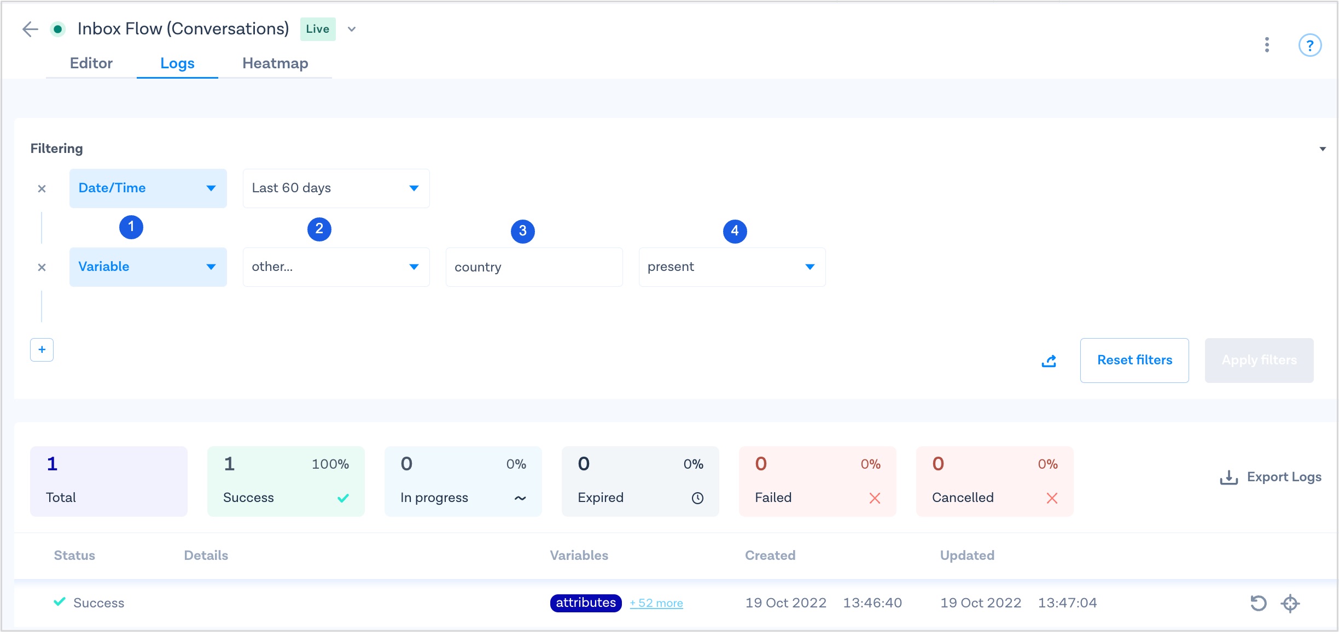Image resolution: width=1339 pixels, height=632 pixels.
Task: Expand the Last 60 days dropdown
Action: (x=336, y=188)
